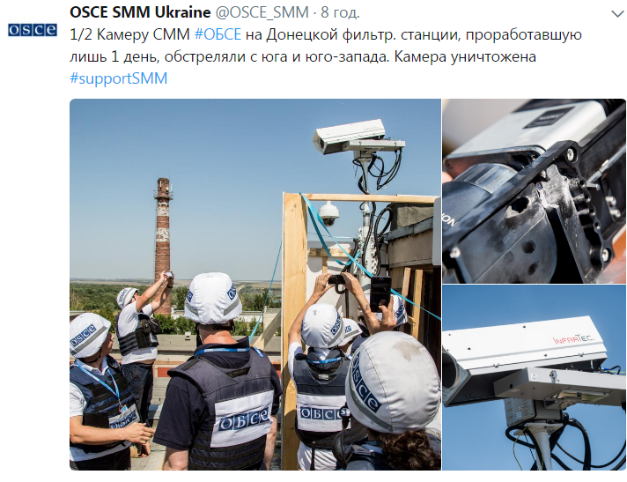Open the large photo of OSCE monitors
This screenshot has width=627, height=482.
(x=255, y=285)
